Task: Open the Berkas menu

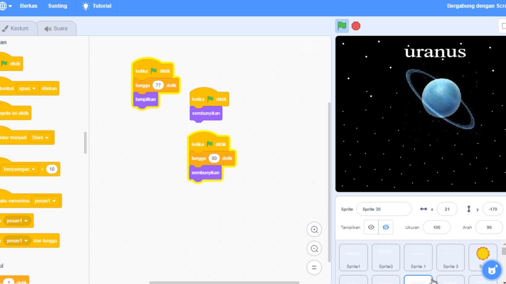Action: pyautogui.click(x=28, y=6)
